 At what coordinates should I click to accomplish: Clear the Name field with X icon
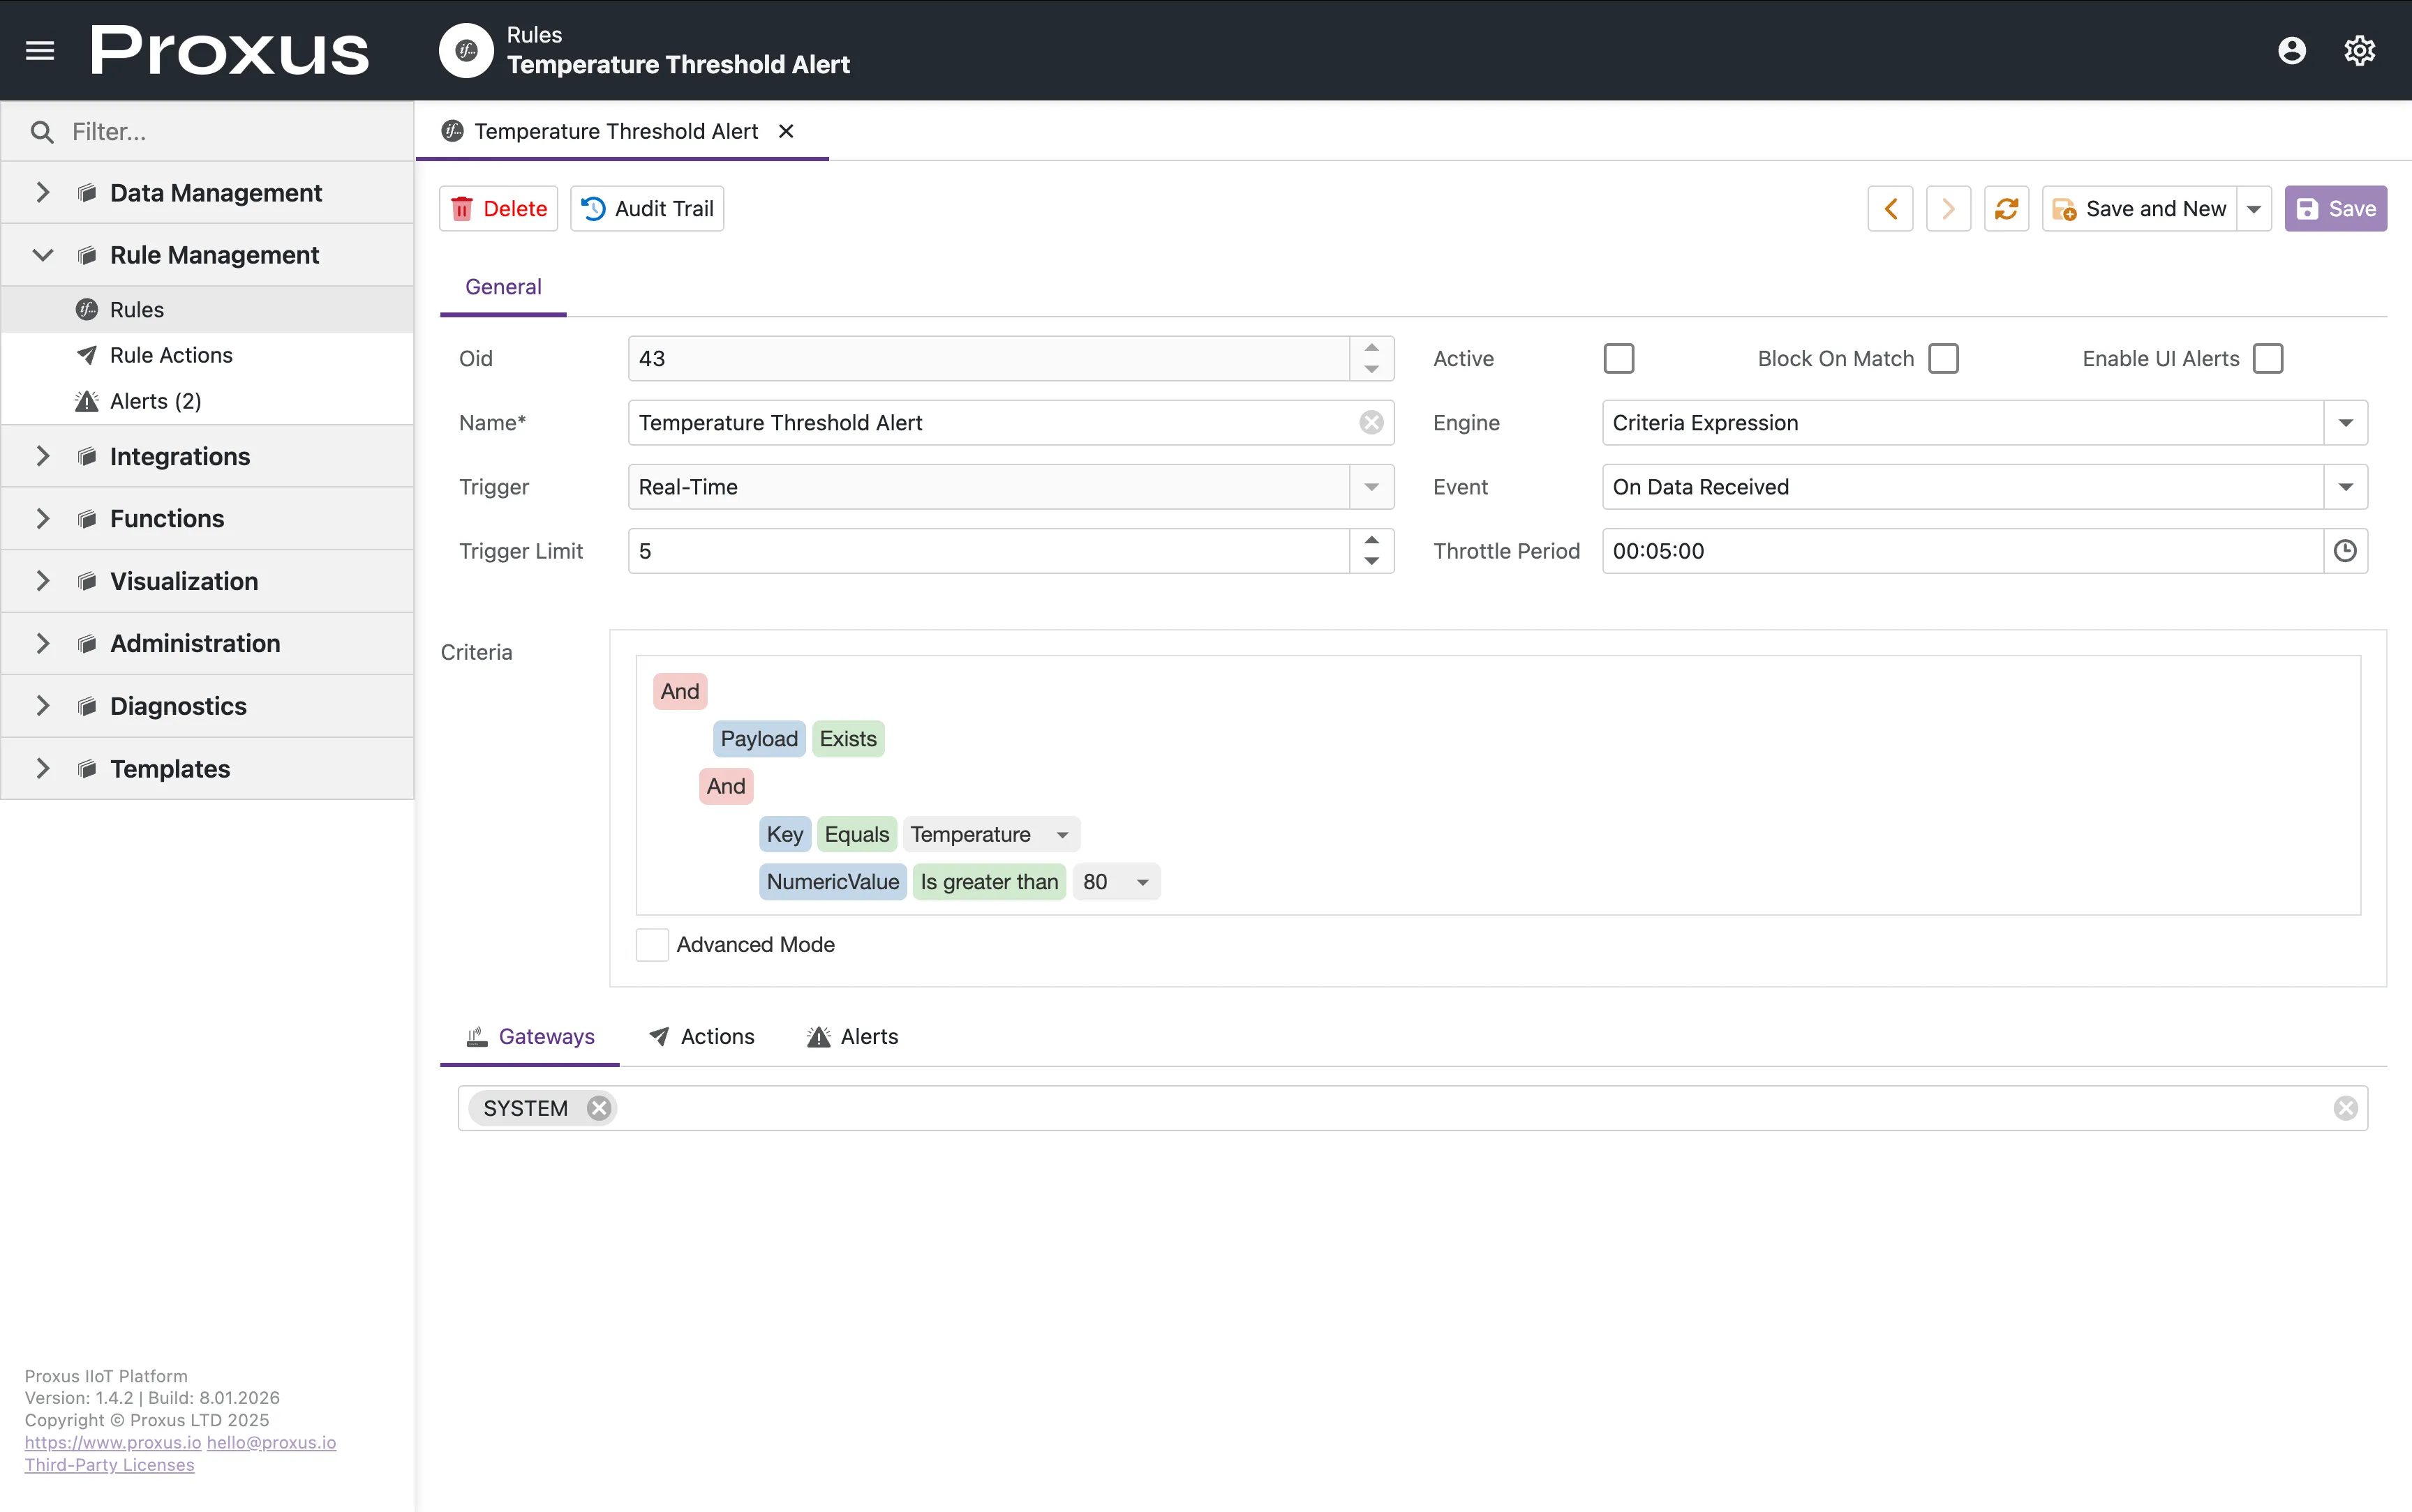pyautogui.click(x=1371, y=423)
